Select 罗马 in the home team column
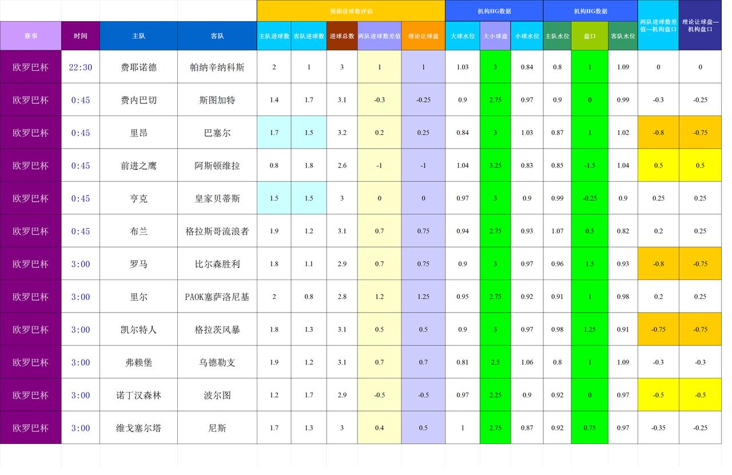This screenshot has width=732, height=475. point(138,264)
